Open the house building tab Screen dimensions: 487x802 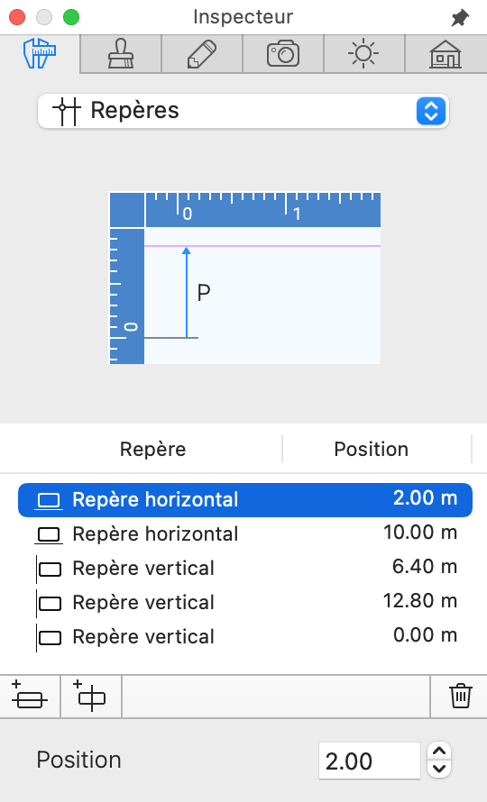(x=446, y=54)
